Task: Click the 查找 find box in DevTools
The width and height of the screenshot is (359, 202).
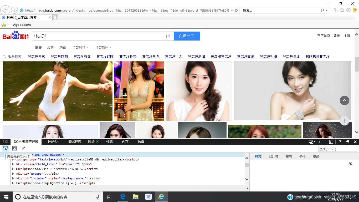Action: click(x=338, y=149)
